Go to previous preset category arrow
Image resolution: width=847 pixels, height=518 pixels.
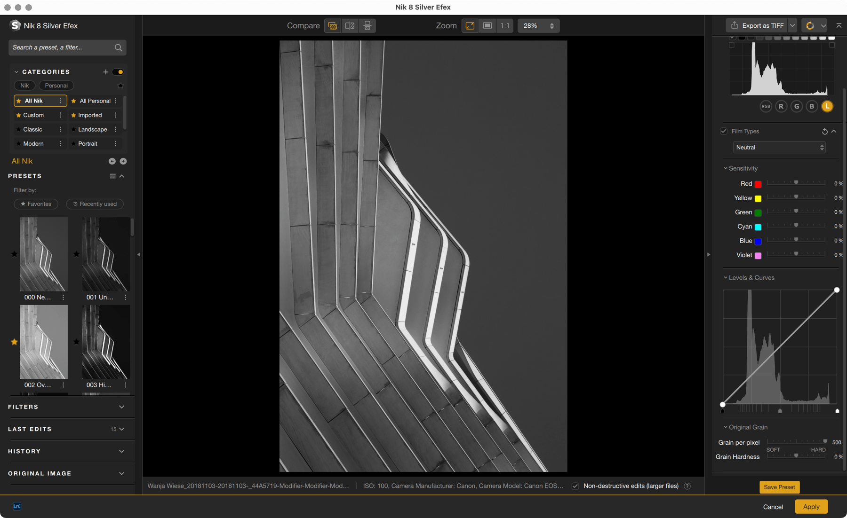click(112, 161)
